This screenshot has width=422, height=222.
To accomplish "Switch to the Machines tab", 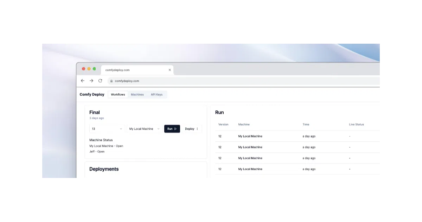I will coord(137,94).
